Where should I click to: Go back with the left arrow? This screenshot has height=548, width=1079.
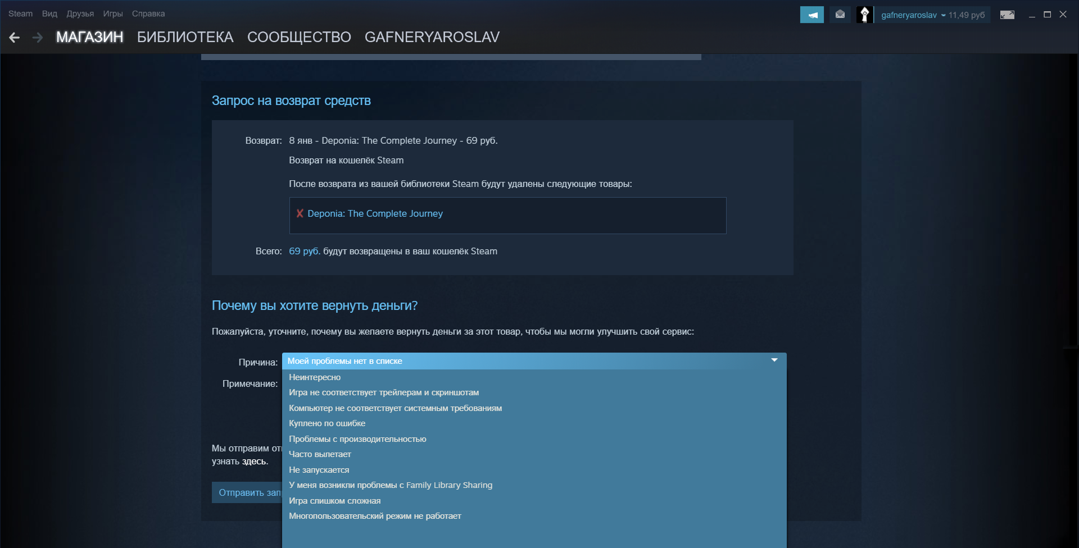click(15, 38)
